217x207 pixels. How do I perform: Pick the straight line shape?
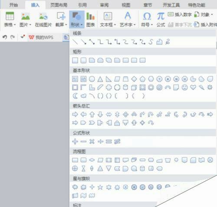[x=75, y=42]
